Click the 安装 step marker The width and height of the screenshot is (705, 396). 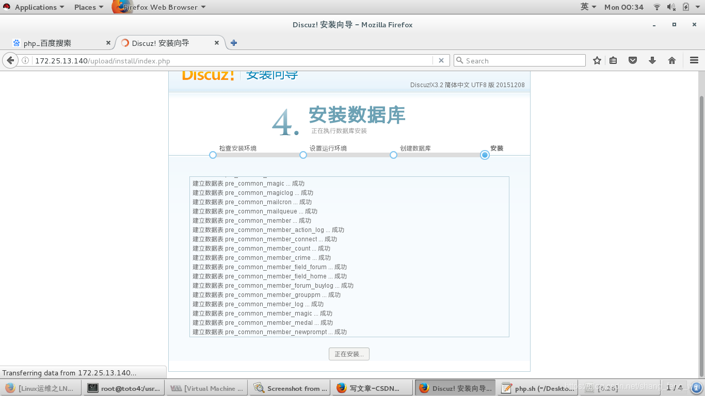point(485,155)
